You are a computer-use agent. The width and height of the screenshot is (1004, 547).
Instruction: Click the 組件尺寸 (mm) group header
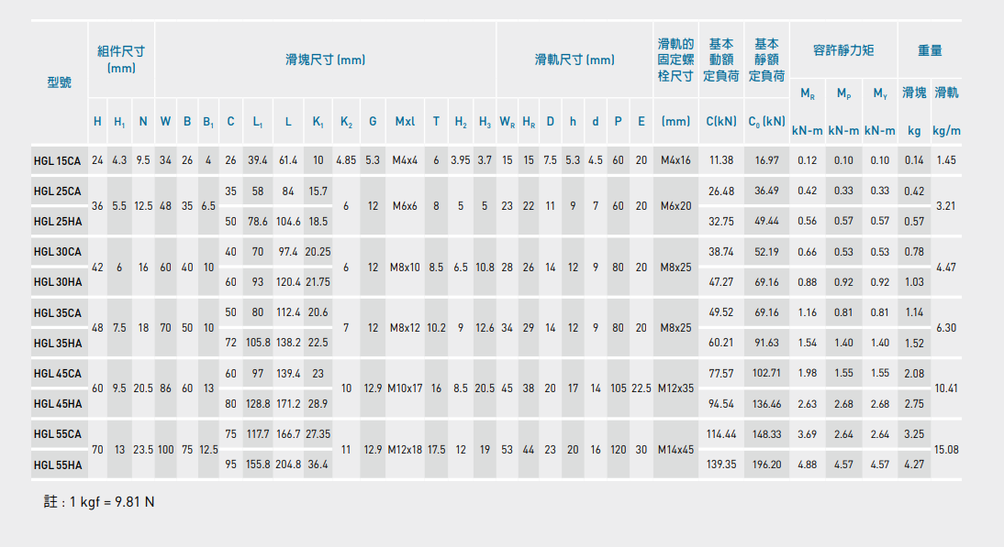tap(121, 60)
